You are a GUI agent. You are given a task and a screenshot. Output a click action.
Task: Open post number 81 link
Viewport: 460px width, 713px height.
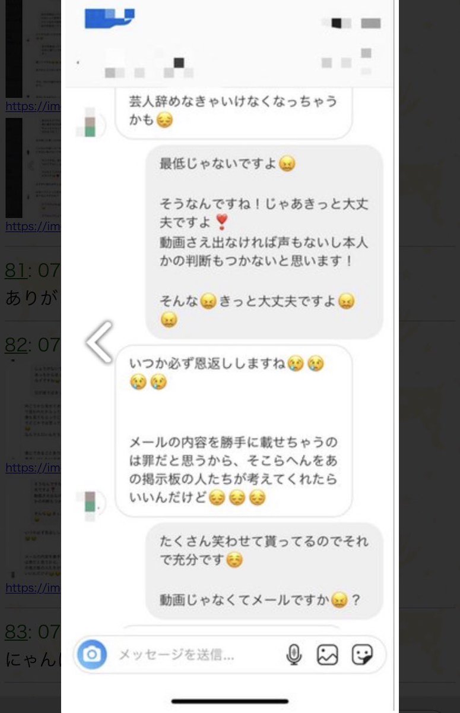tap(15, 270)
